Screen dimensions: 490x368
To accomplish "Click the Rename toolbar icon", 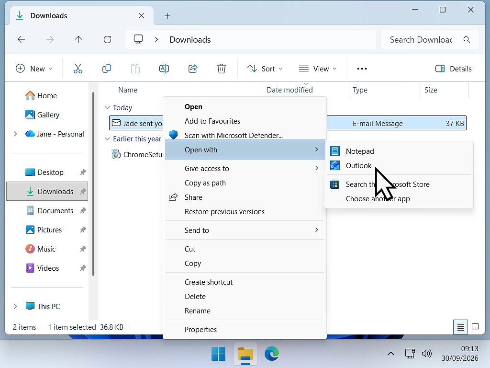I will pyautogui.click(x=164, y=69).
